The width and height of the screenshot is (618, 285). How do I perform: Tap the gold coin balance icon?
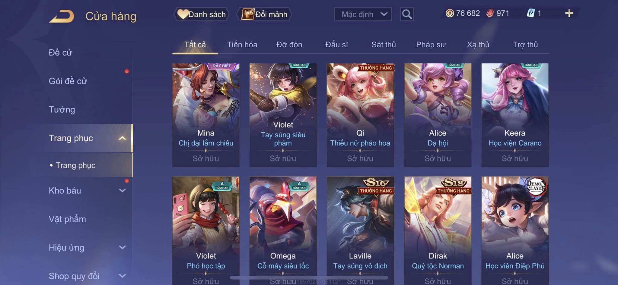450,13
